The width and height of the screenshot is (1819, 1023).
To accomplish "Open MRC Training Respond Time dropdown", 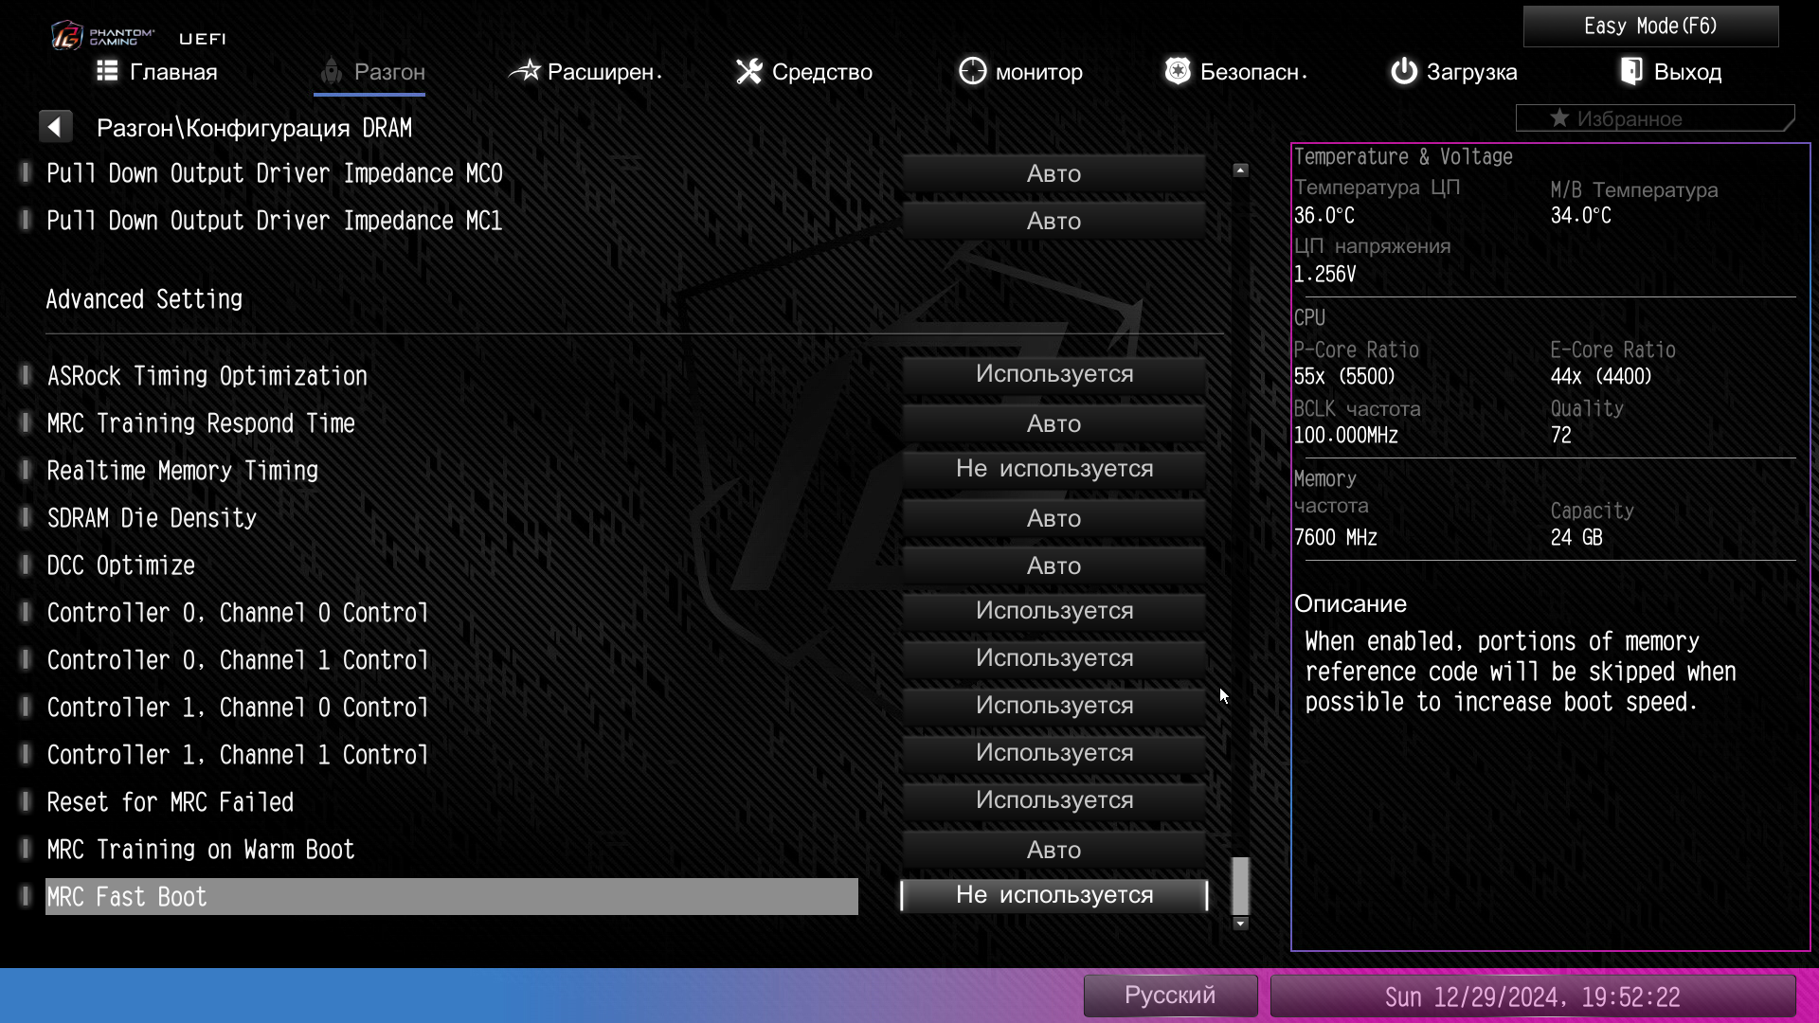I will tap(1054, 423).
